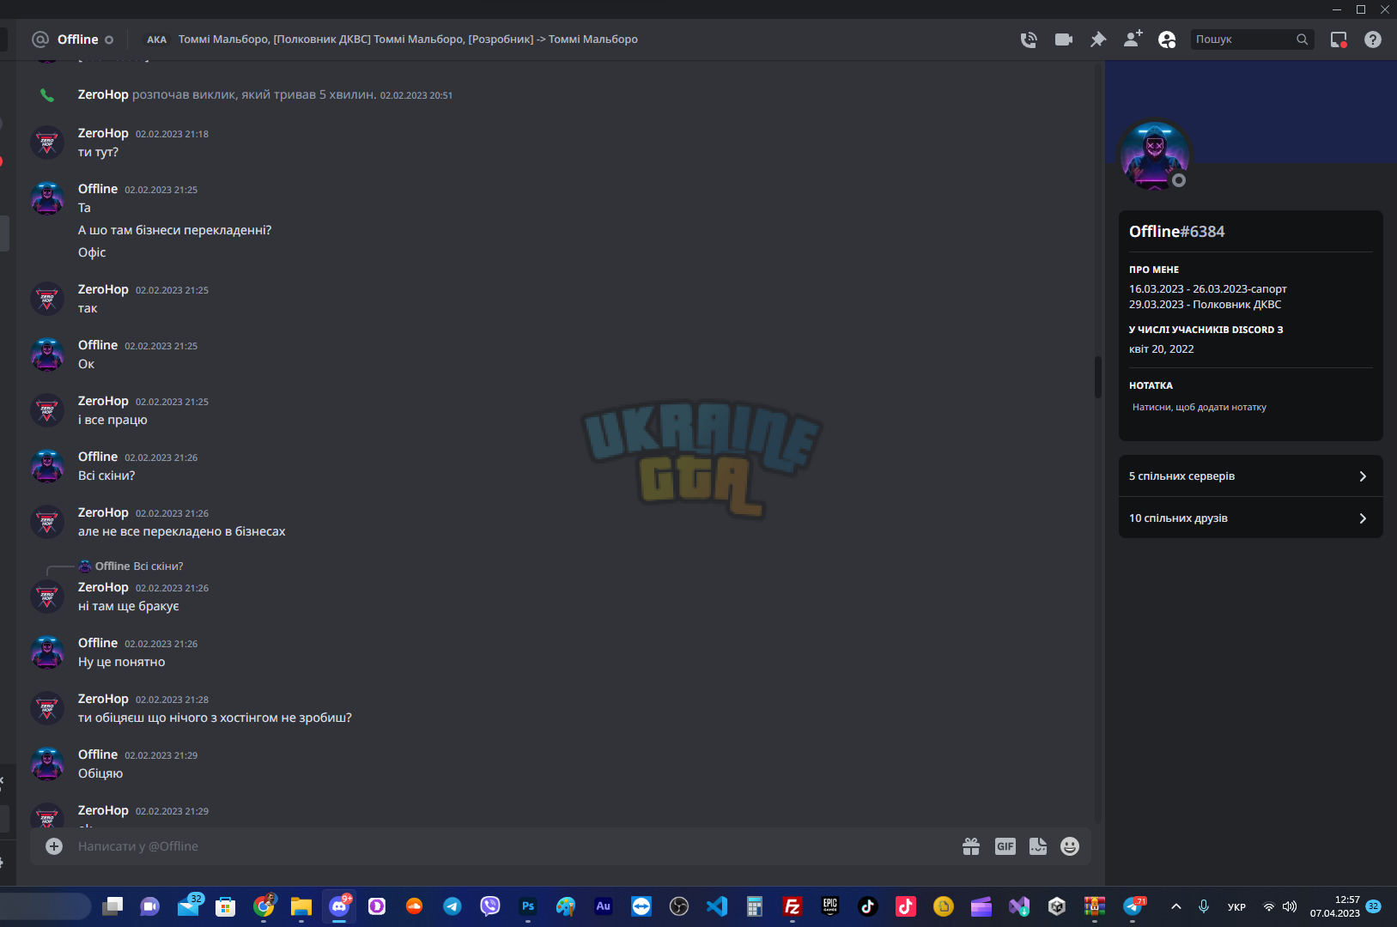This screenshot has width=1397, height=927.
Task: Open Photoshop from taskbar
Action: pyautogui.click(x=528, y=906)
